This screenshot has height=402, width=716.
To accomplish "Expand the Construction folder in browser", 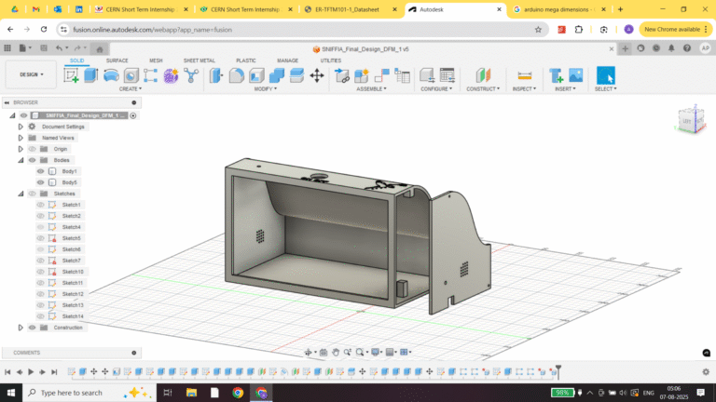I will (x=21, y=328).
